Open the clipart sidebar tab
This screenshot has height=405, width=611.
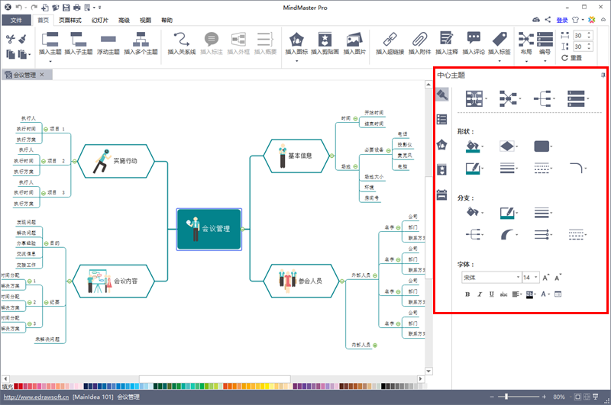pos(441,169)
